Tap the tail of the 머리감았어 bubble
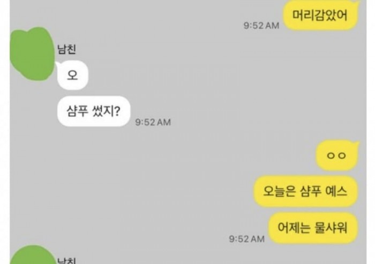This screenshot has width=375, height=264. (357, 2)
